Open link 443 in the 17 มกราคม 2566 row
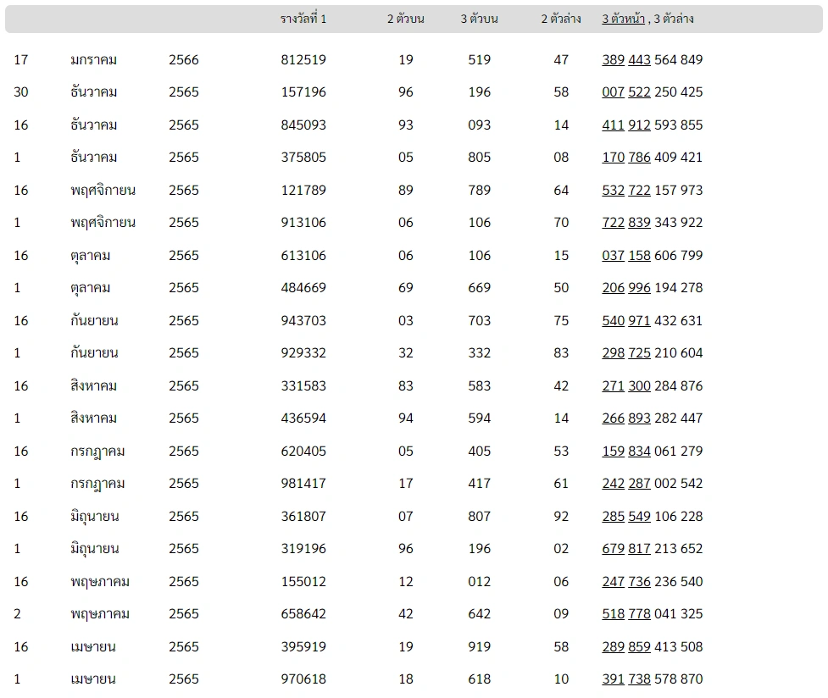The image size is (828, 698). click(639, 59)
